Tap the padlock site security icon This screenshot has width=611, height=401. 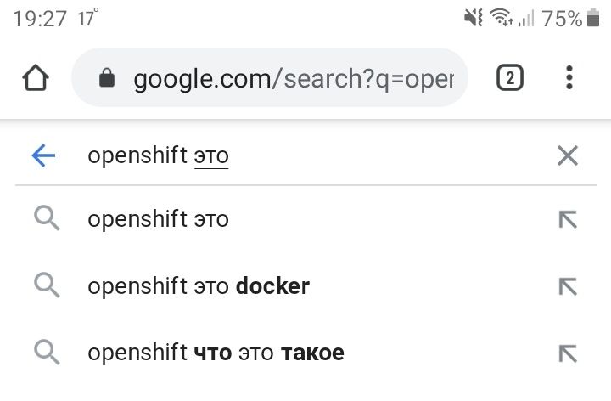pyautogui.click(x=107, y=77)
